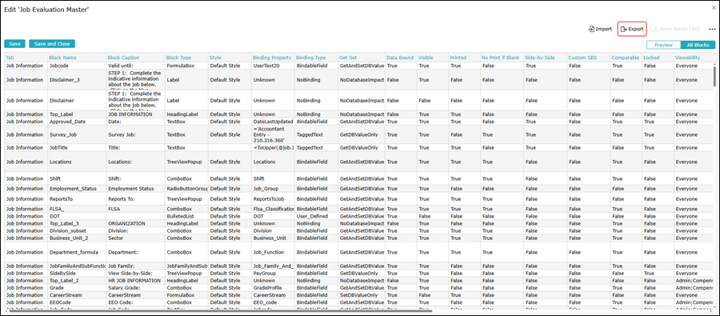Sort by the Tab column header

coord(10,58)
